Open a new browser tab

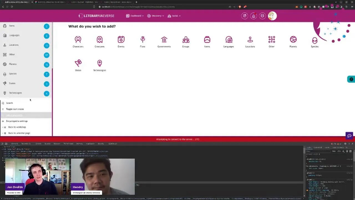click(136, 2)
